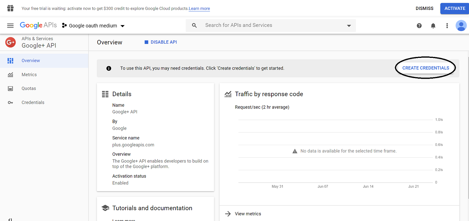The height and width of the screenshot is (221, 469).
Task: Open the View metrics link
Action: click(248, 214)
